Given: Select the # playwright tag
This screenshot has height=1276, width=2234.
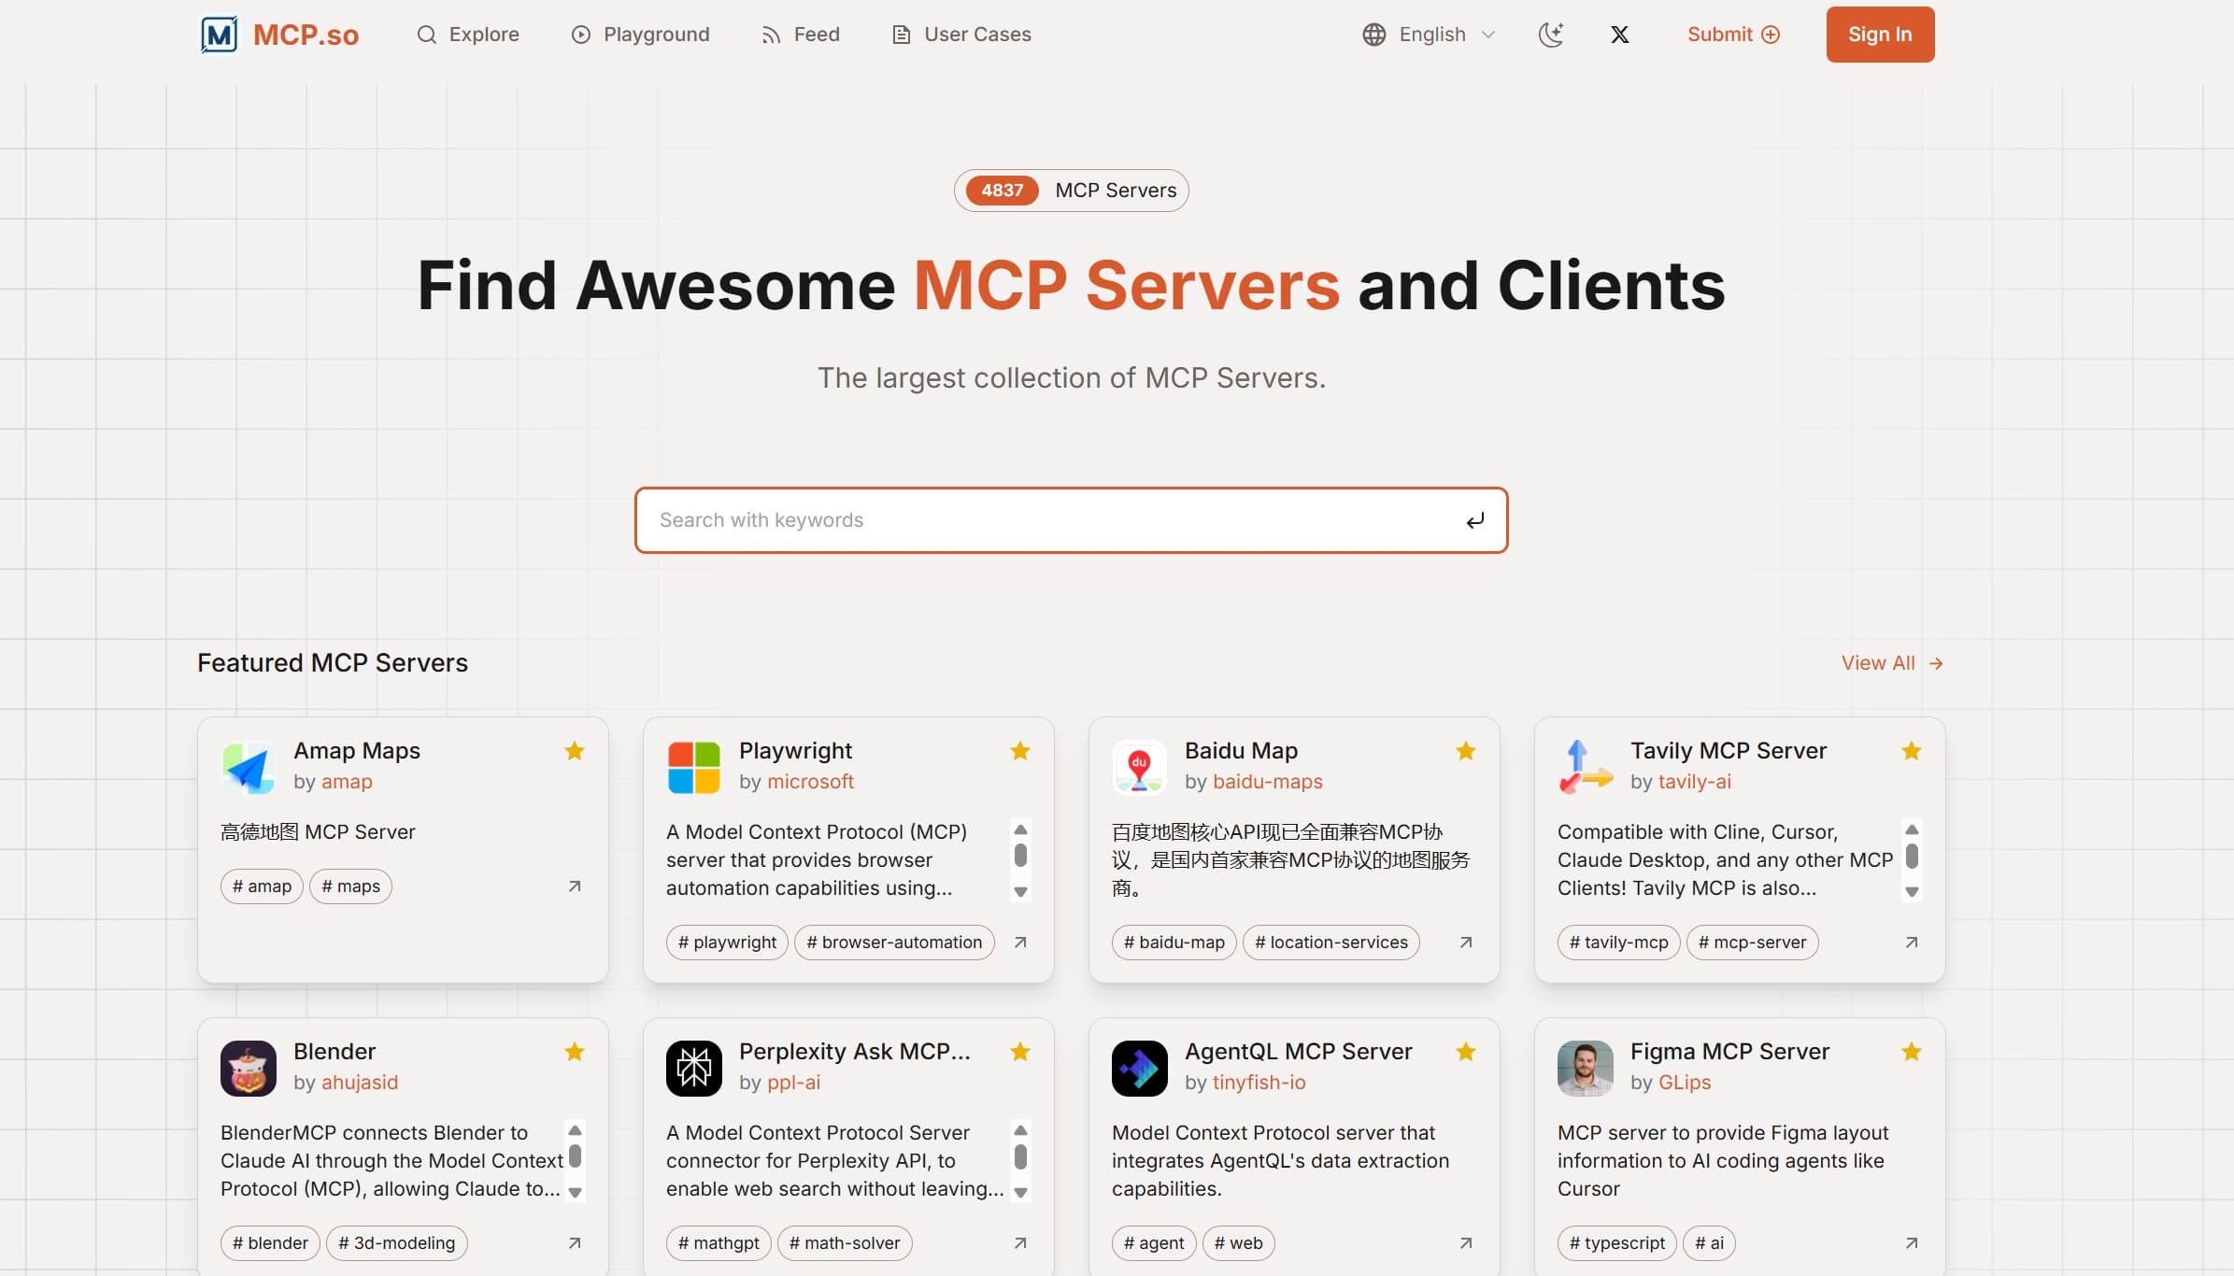Looking at the screenshot, I should (727, 943).
